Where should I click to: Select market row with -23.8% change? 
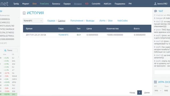[x=9, y=91]
